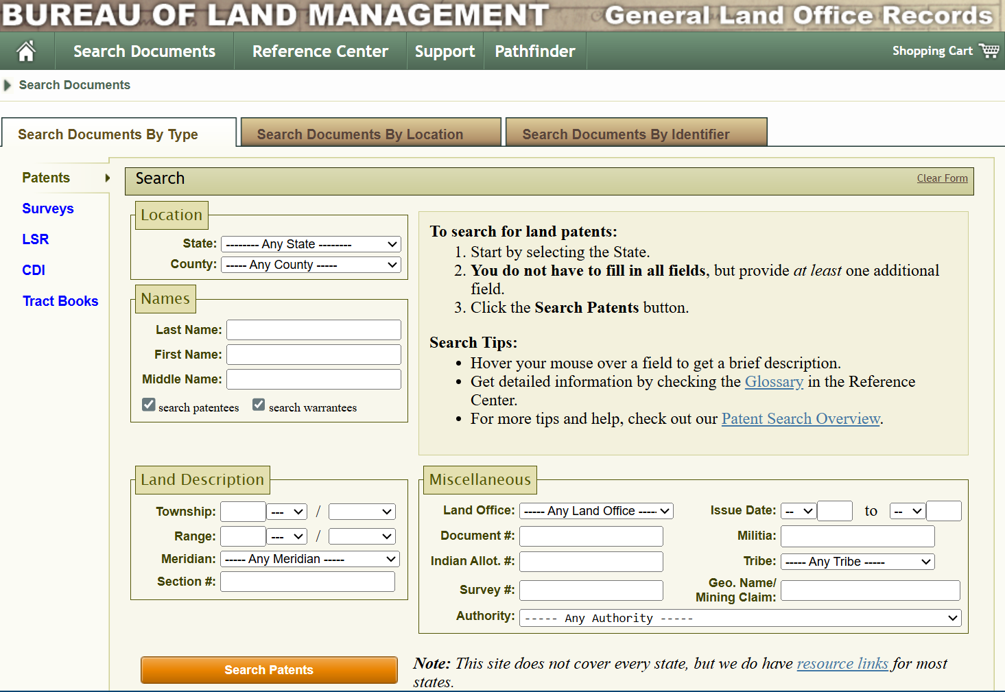Select LSR in the sidebar

[36, 239]
